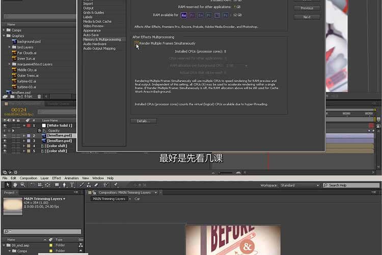This screenshot has height=255, width=382.
Task: Select Auto-Save preferences category
Action: [x=91, y=35]
